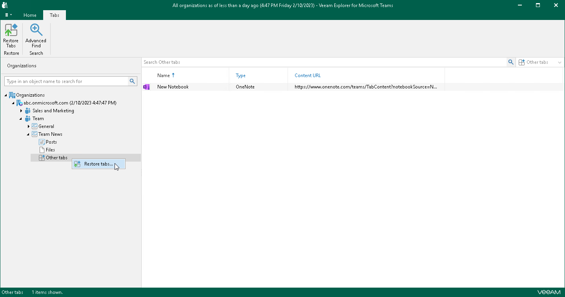
Task: Collapse the abc.onmicrosoft.com node
Action: tap(13, 103)
